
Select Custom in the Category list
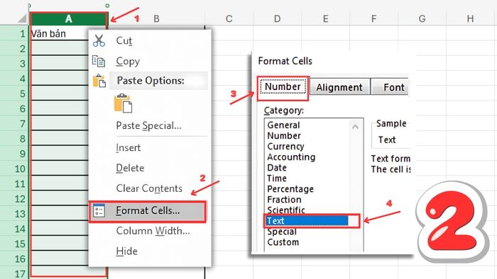pos(283,242)
